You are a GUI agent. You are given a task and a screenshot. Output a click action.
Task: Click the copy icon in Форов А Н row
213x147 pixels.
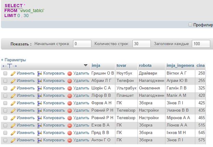(x=39, y=103)
